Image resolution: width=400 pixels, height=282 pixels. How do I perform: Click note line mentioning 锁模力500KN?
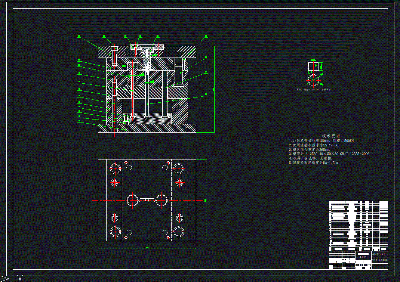(322, 141)
